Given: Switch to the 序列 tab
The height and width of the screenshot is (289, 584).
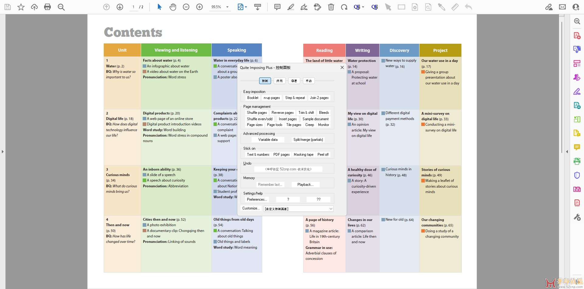Looking at the screenshot, I should pyautogui.click(x=280, y=81).
